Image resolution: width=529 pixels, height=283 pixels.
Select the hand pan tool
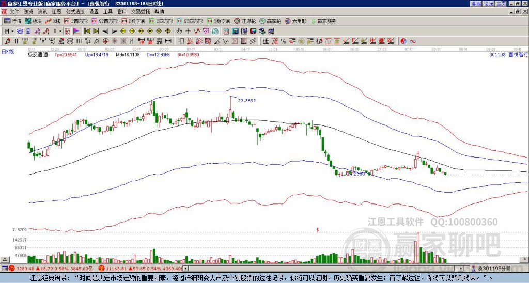(x=179, y=32)
